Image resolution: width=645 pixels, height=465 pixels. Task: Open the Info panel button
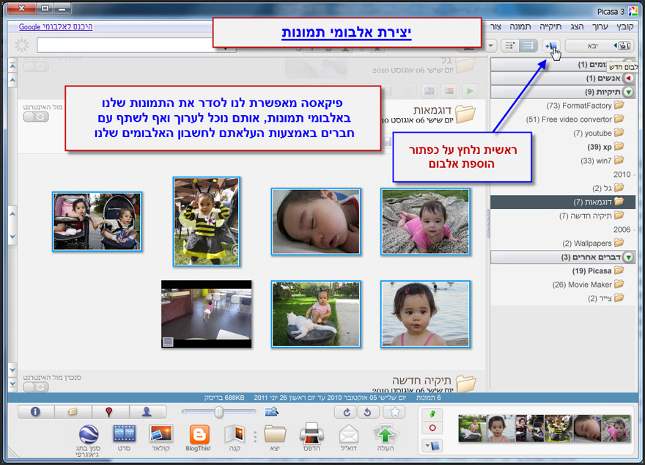(36, 411)
